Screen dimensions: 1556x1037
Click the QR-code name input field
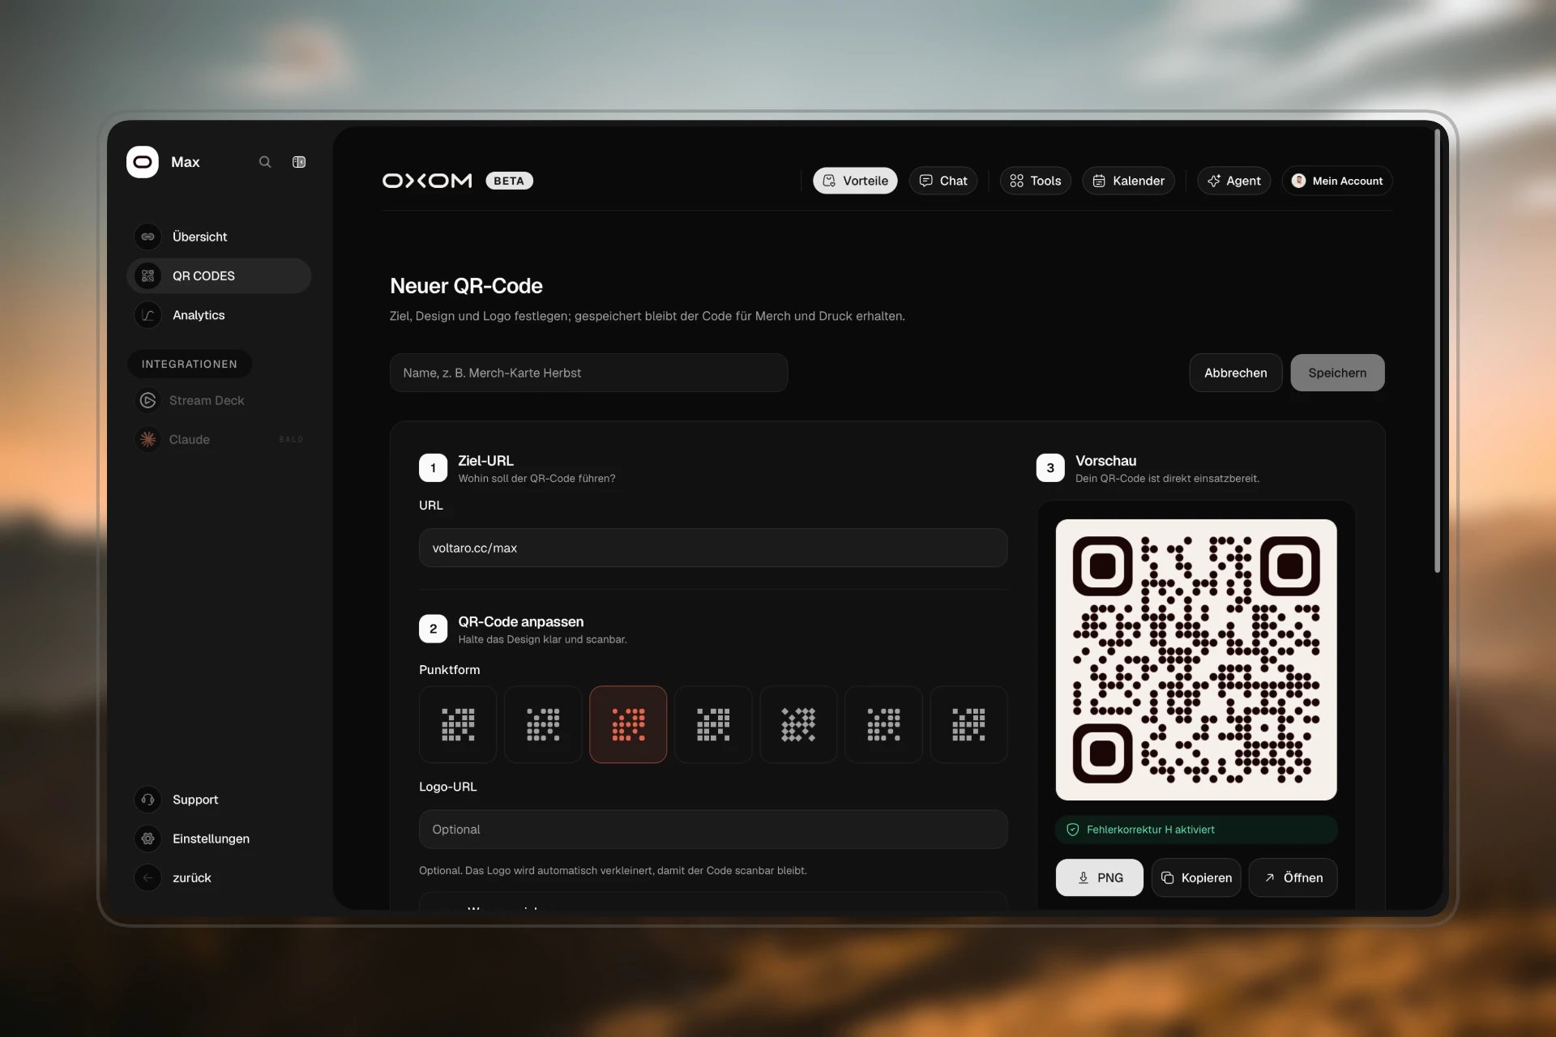(588, 373)
